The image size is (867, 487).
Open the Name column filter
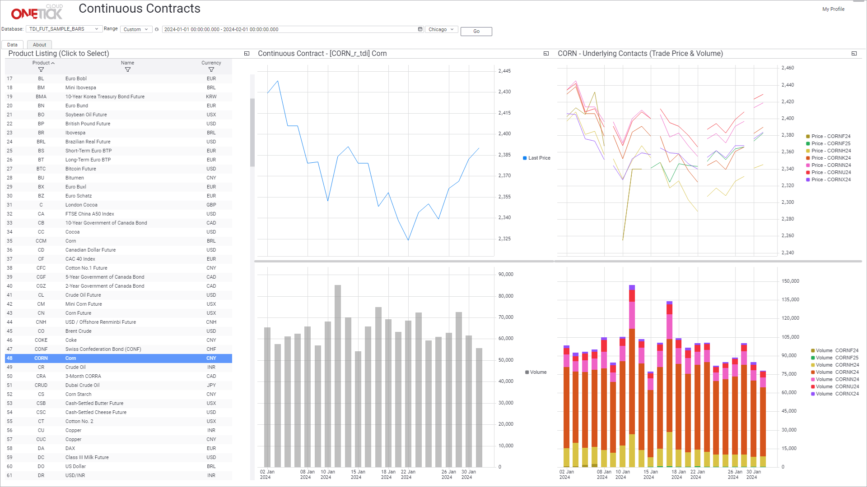(128, 70)
